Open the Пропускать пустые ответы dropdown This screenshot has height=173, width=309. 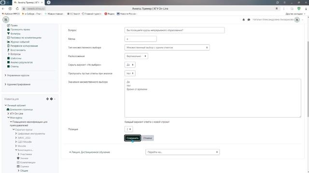point(130,74)
